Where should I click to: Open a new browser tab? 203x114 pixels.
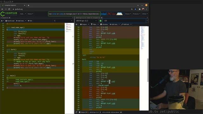point(29,5)
